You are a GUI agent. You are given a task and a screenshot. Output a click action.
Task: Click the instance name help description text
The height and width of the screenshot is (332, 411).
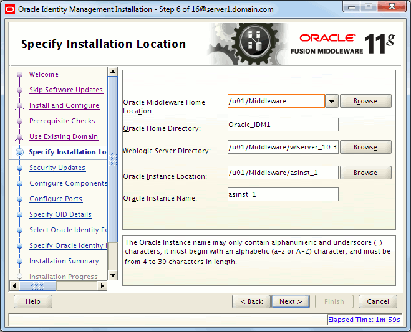point(258,252)
